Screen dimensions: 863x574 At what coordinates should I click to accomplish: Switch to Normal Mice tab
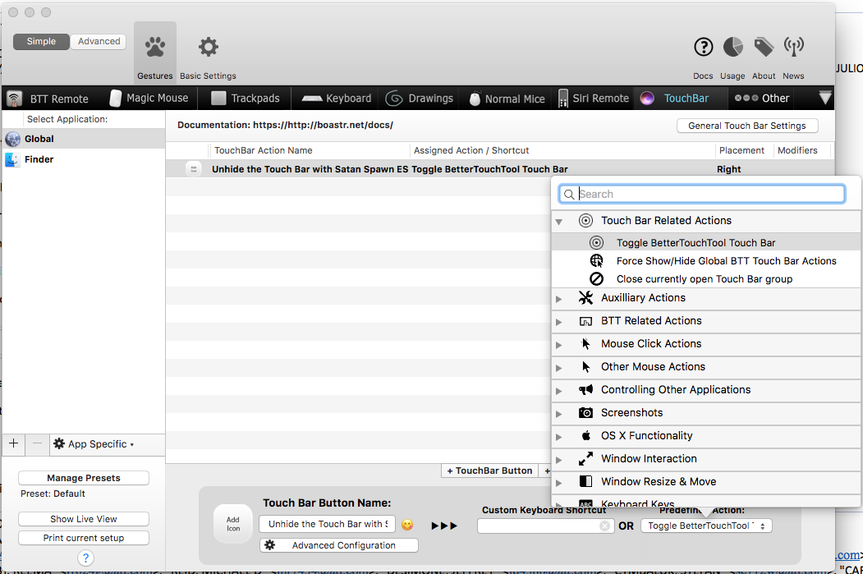507,99
